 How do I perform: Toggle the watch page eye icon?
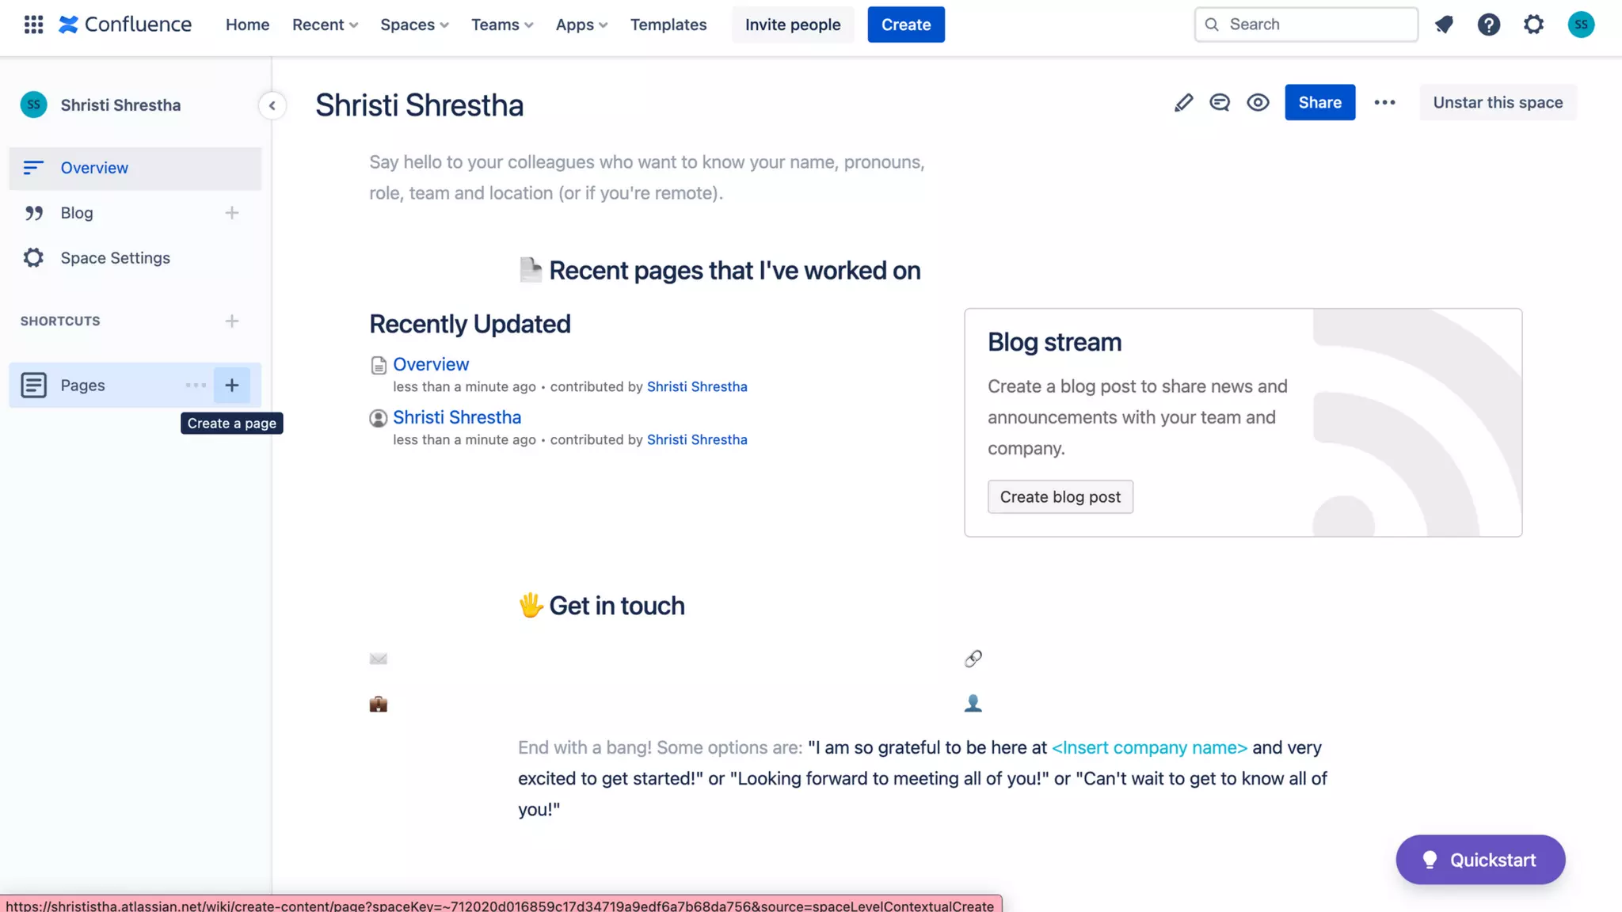tap(1258, 103)
